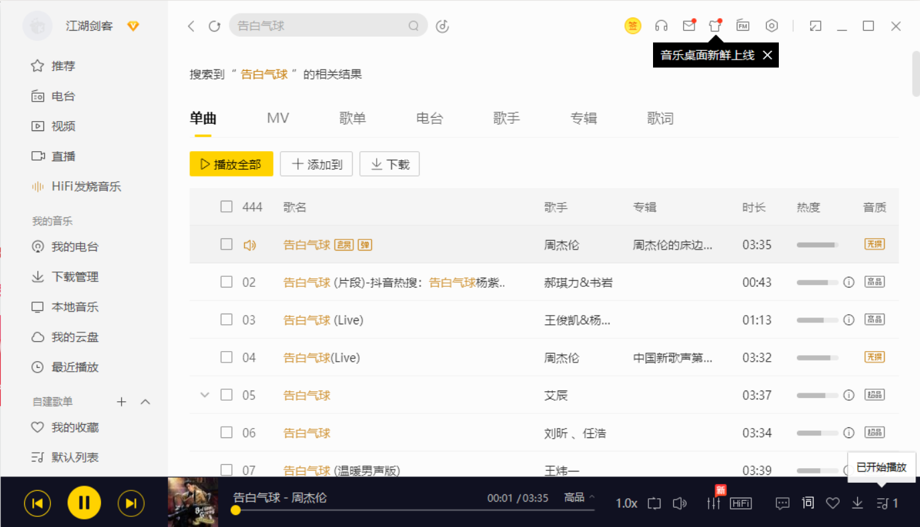Switch to the 专辑 tab

point(583,118)
